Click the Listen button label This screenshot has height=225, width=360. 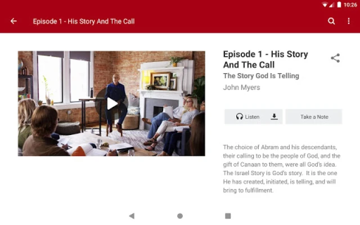pos(252,117)
